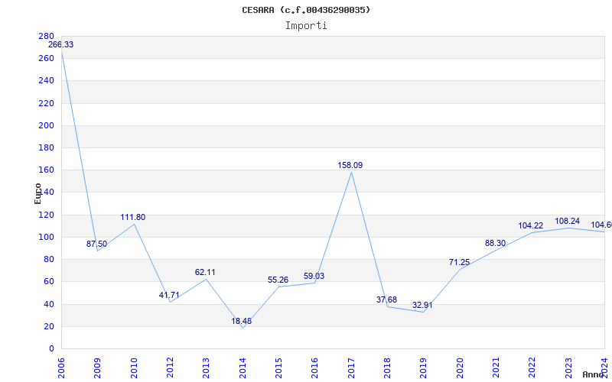
Task: Click the 55.26 data label
Action: (x=278, y=280)
